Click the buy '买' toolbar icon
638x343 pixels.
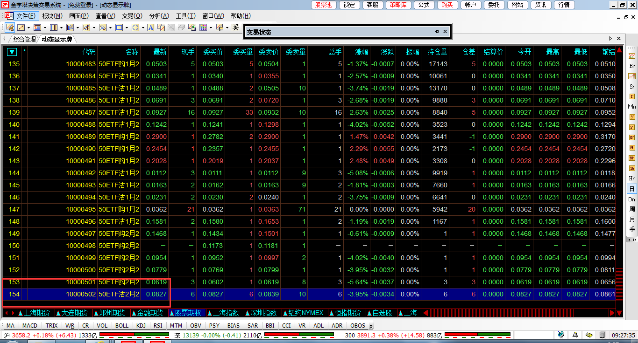pyautogui.click(x=235, y=28)
